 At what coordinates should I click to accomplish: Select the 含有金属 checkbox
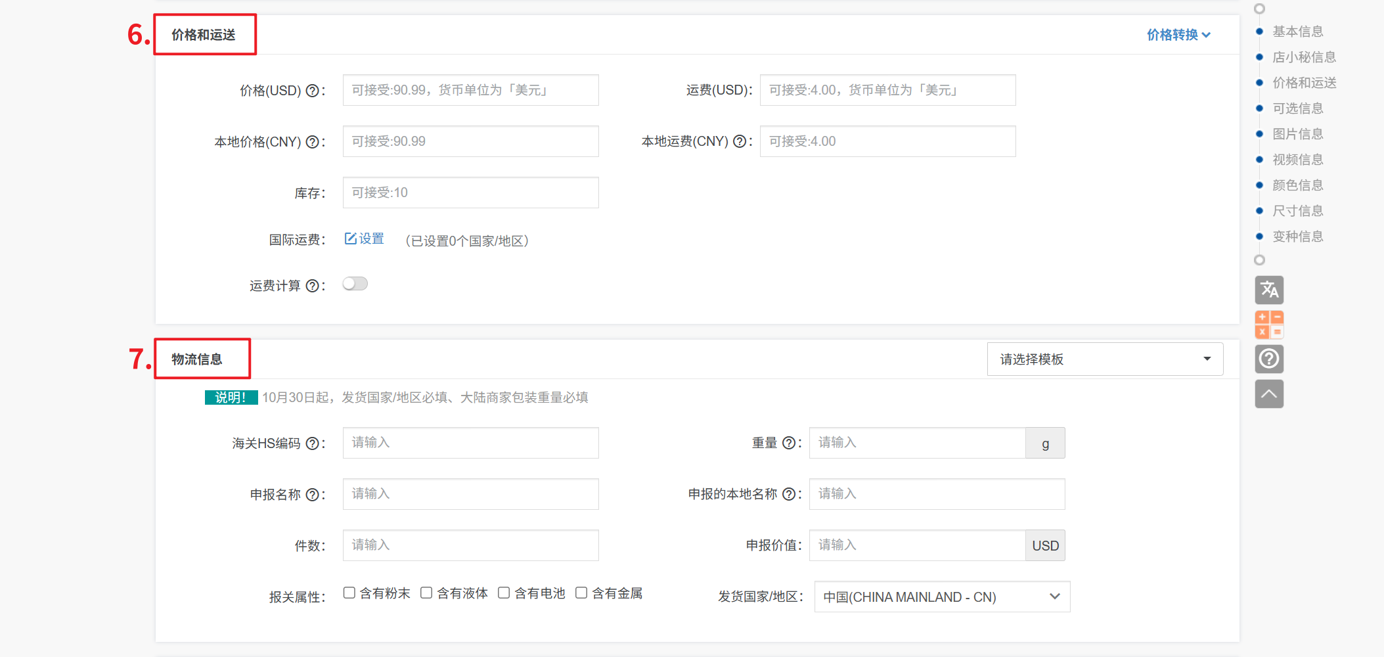pos(581,593)
